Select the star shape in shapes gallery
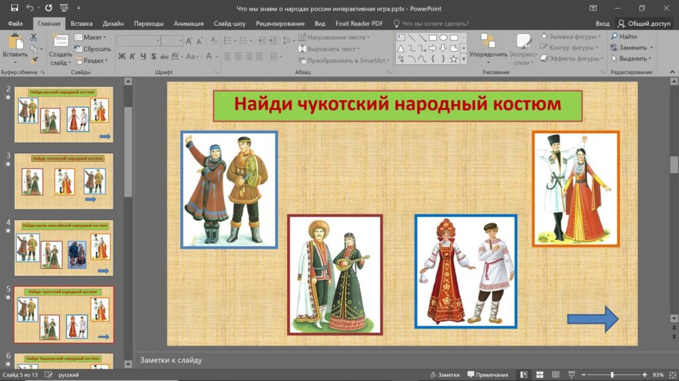 pyautogui.click(x=454, y=59)
